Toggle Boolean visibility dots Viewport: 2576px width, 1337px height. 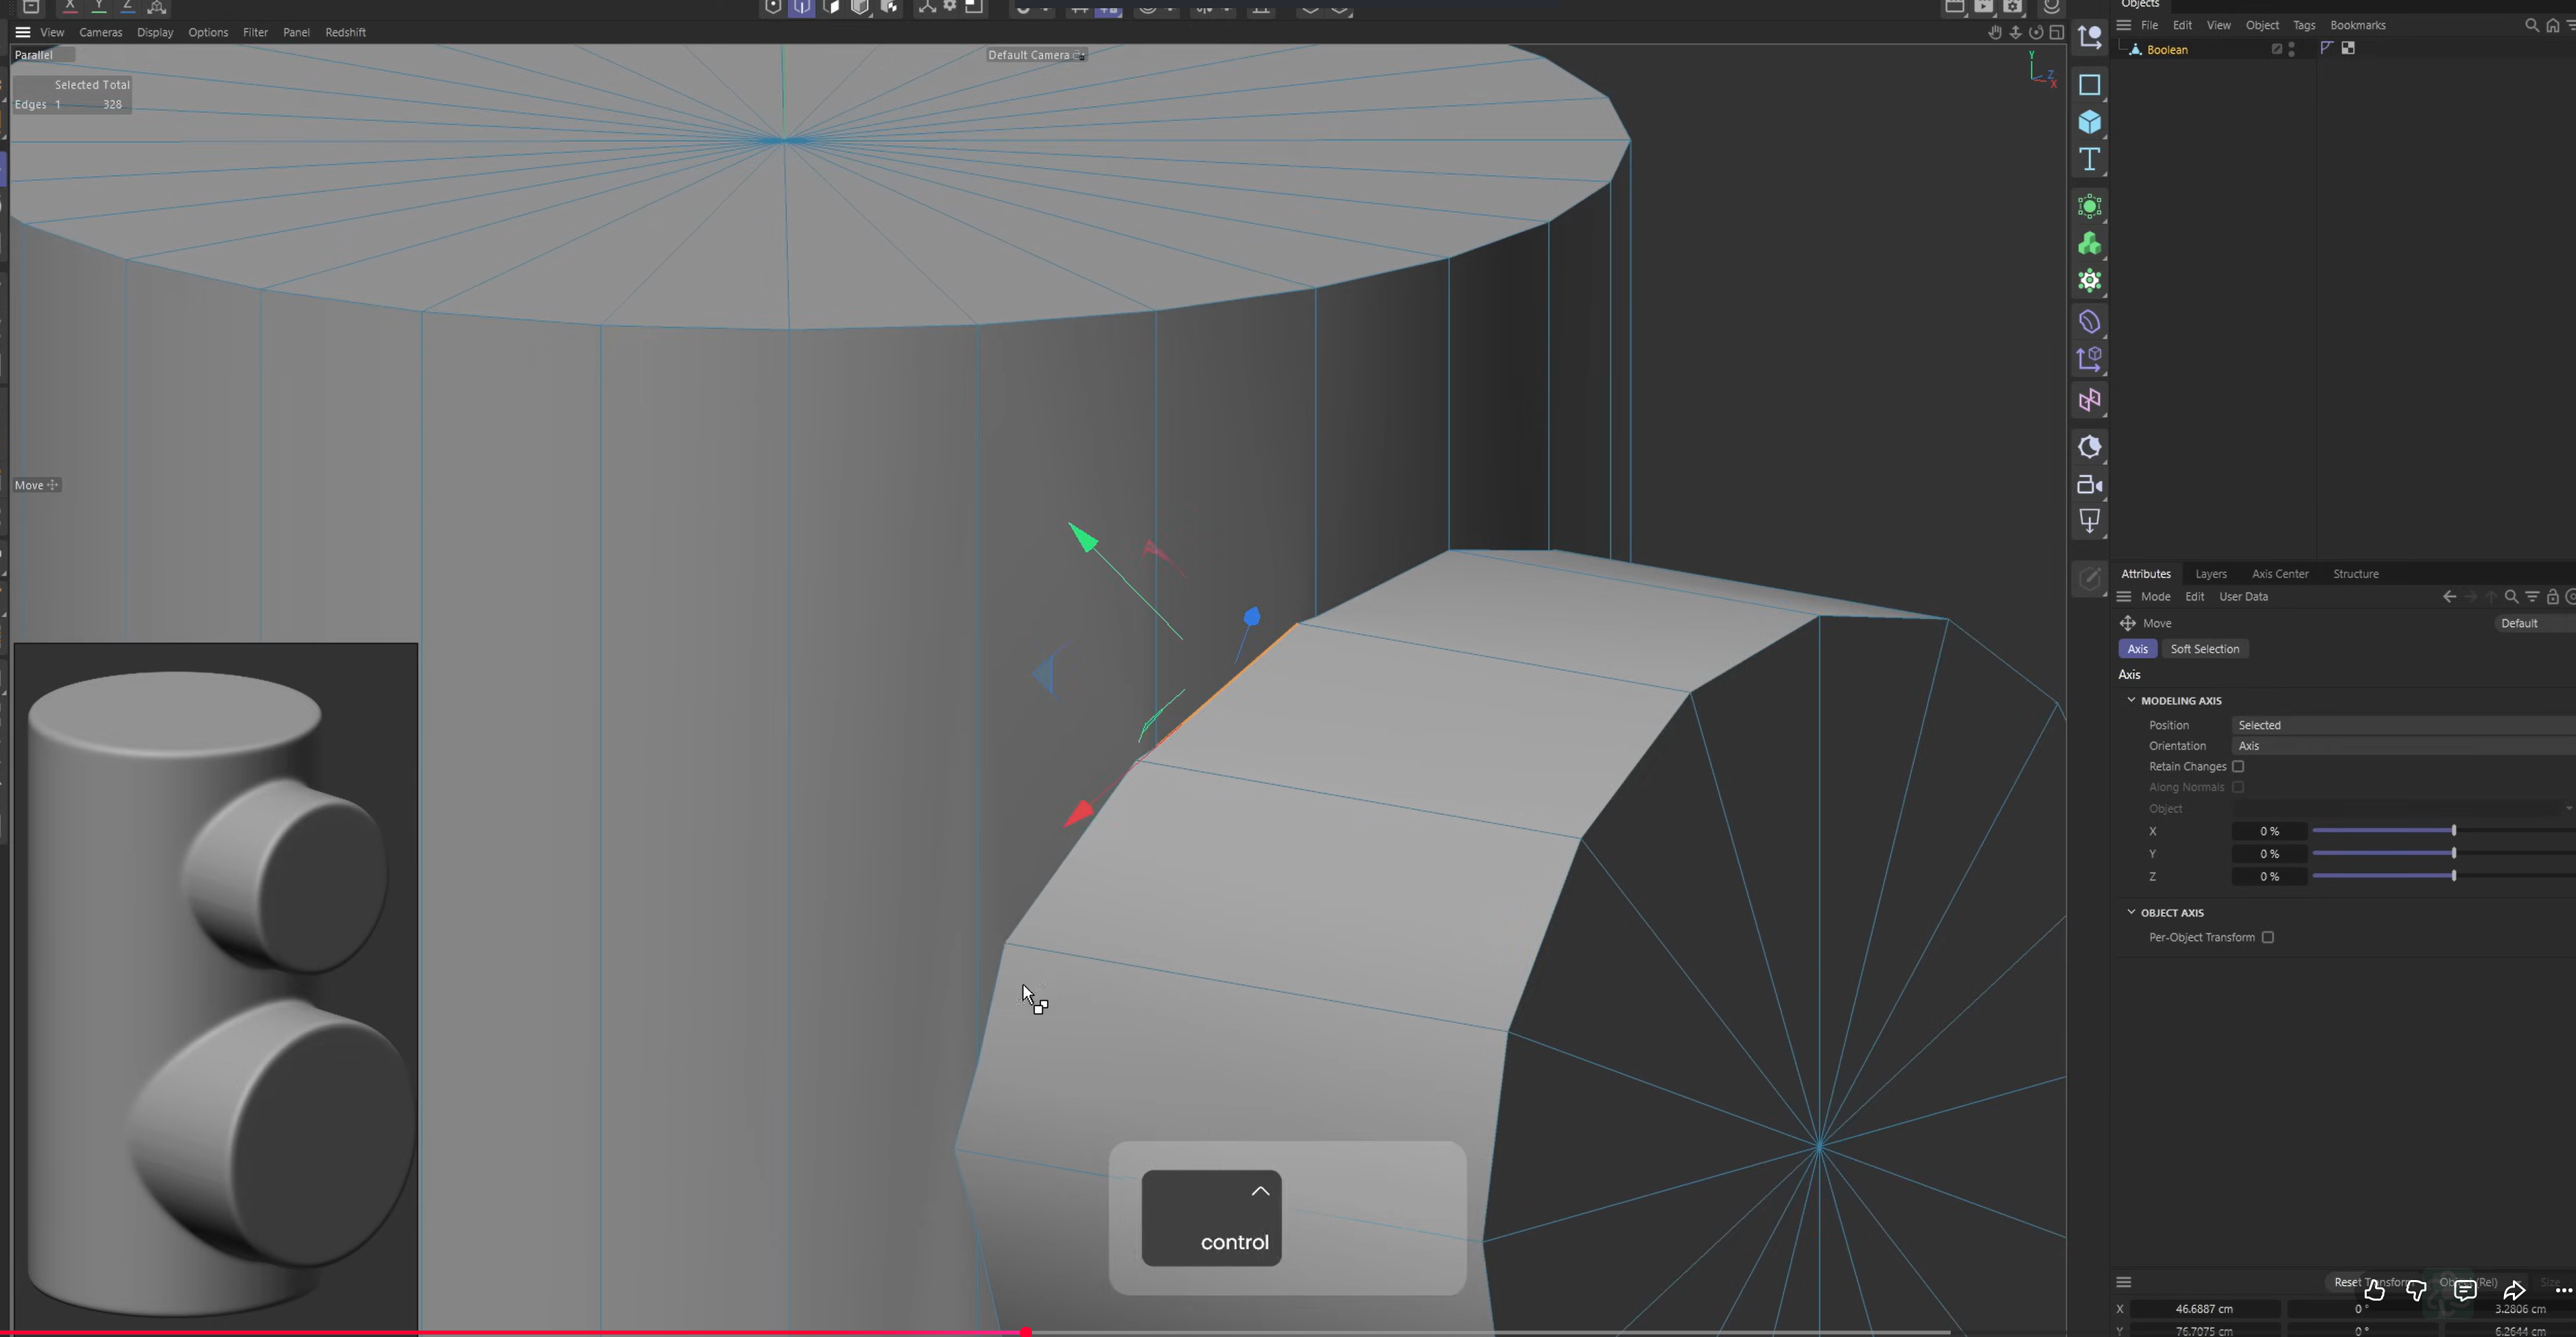coord(2291,49)
